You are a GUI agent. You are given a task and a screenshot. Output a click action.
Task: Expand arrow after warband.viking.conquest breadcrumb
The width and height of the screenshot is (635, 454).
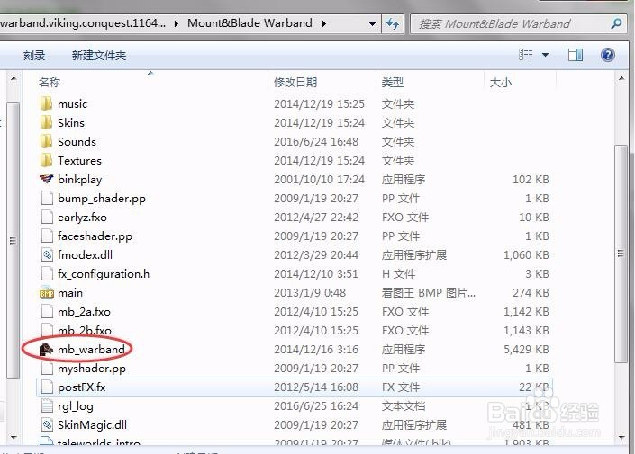pos(177,24)
